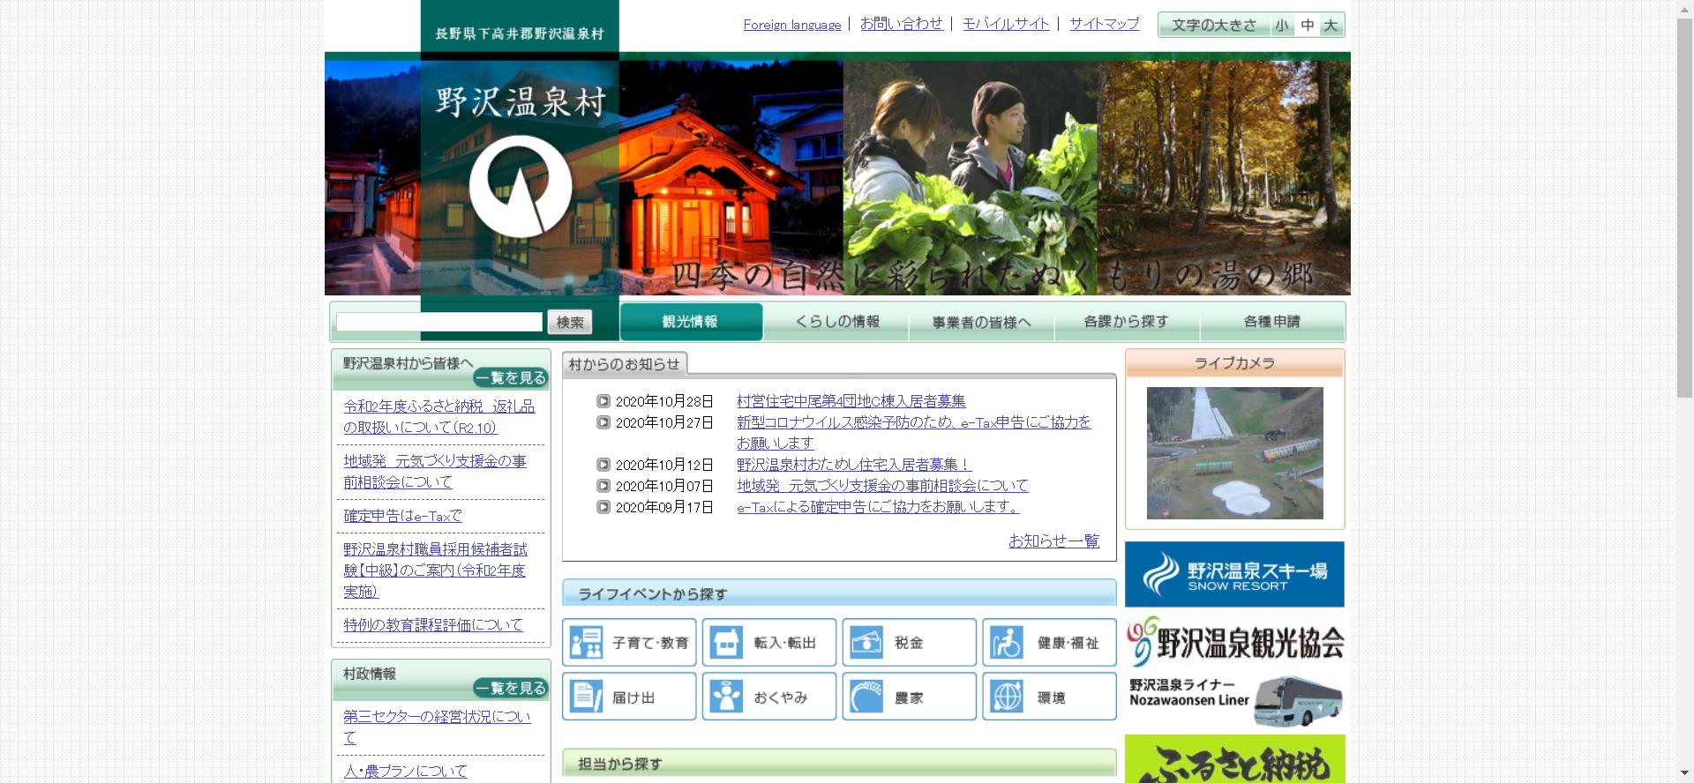Select the 届け出 document icon
Viewport: 1694px width, 783px height.
[586, 697]
